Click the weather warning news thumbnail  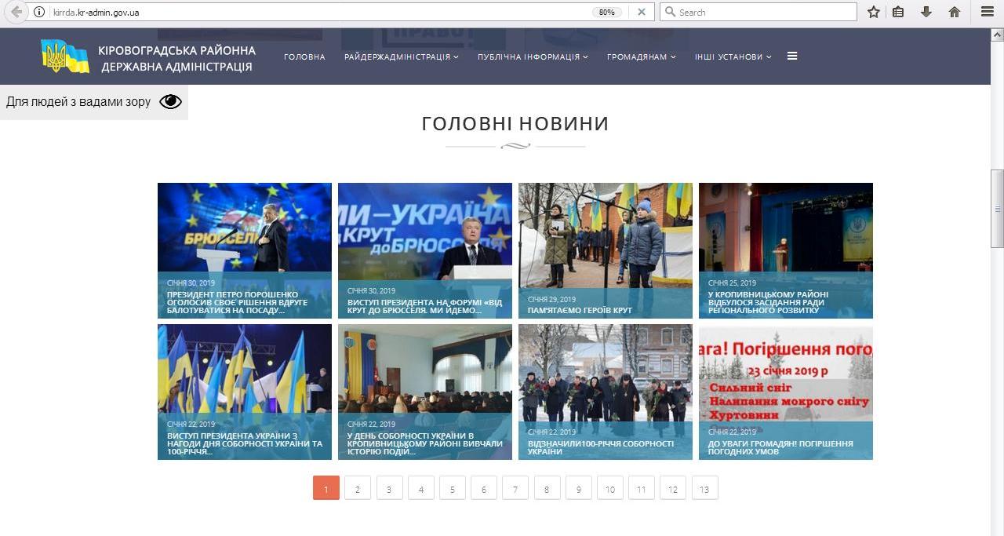(x=785, y=392)
